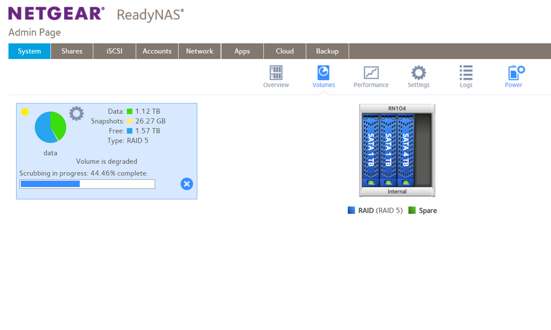Click the NETGEAR logo
The height and width of the screenshot is (330, 551).
point(56,14)
